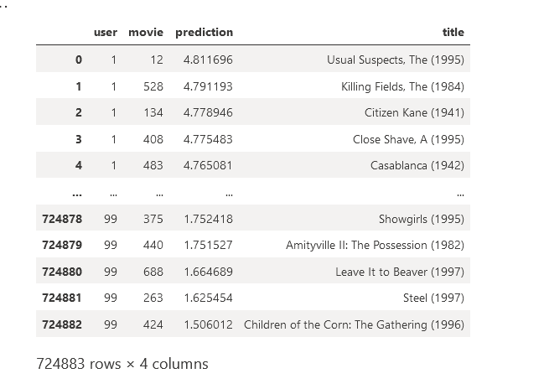Click 'Amityville II: The Possession (1982)' cell
Viewport: 544px width, 389px height.
pyautogui.click(x=375, y=246)
